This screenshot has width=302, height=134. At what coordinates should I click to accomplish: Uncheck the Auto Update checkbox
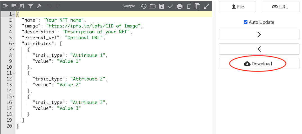pyautogui.click(x=245, y=22)
